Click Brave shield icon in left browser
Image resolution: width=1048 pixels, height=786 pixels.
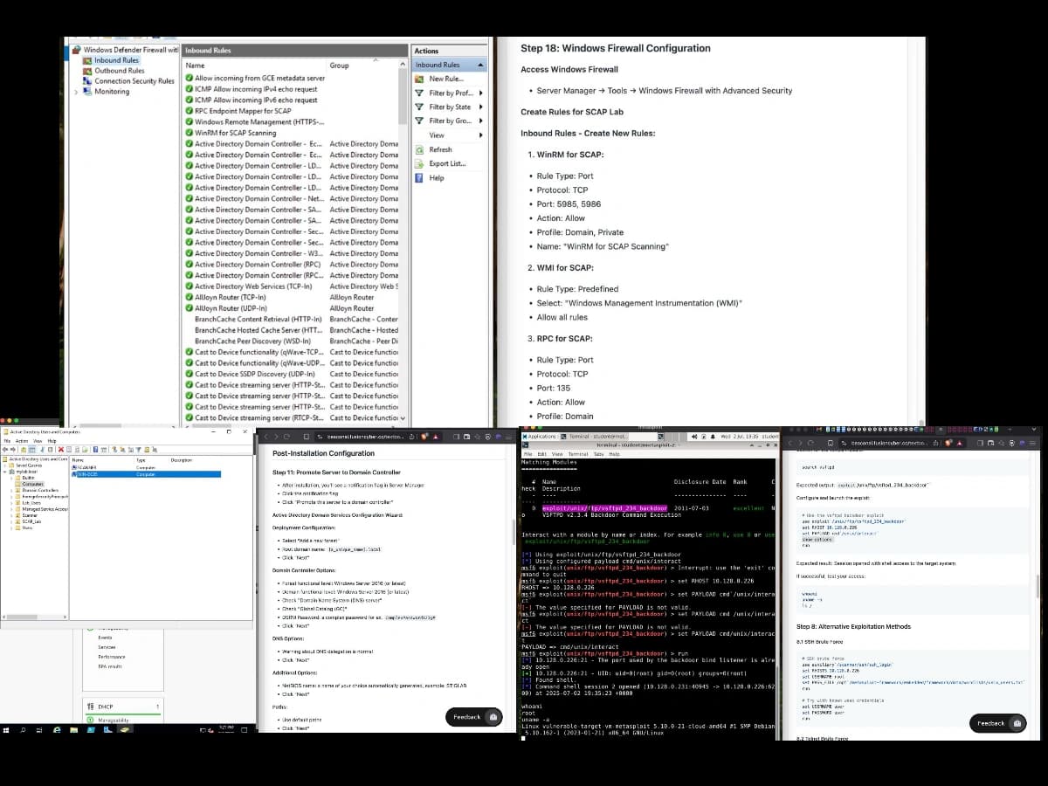click(424, 437)
